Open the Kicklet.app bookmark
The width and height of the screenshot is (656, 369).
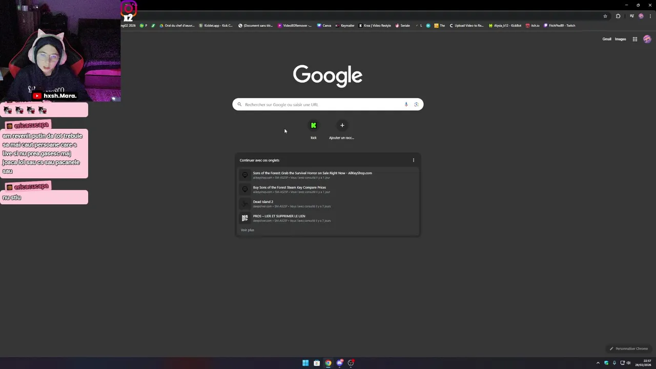point(216,25)
